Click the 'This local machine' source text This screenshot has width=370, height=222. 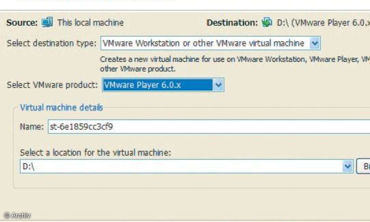[x=90, y=23]
